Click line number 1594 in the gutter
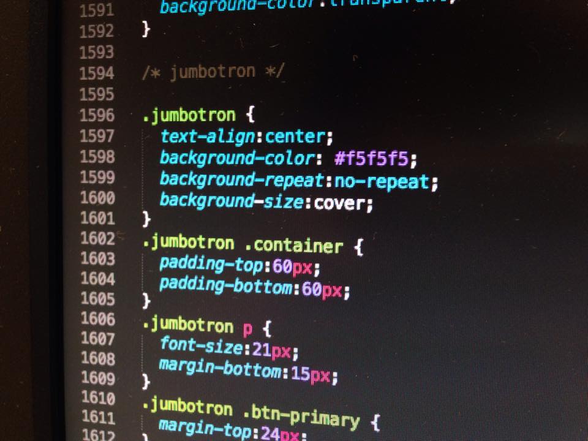 (97, 73)
